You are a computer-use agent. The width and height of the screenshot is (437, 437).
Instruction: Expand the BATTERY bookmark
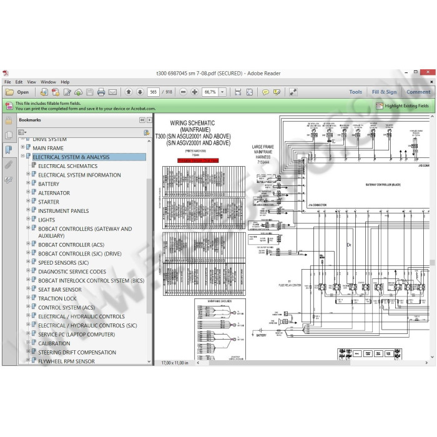pos(28,182)
